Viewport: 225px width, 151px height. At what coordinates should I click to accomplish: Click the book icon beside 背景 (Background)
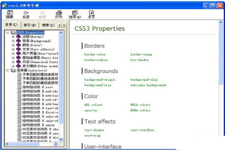tap(19, 41)
